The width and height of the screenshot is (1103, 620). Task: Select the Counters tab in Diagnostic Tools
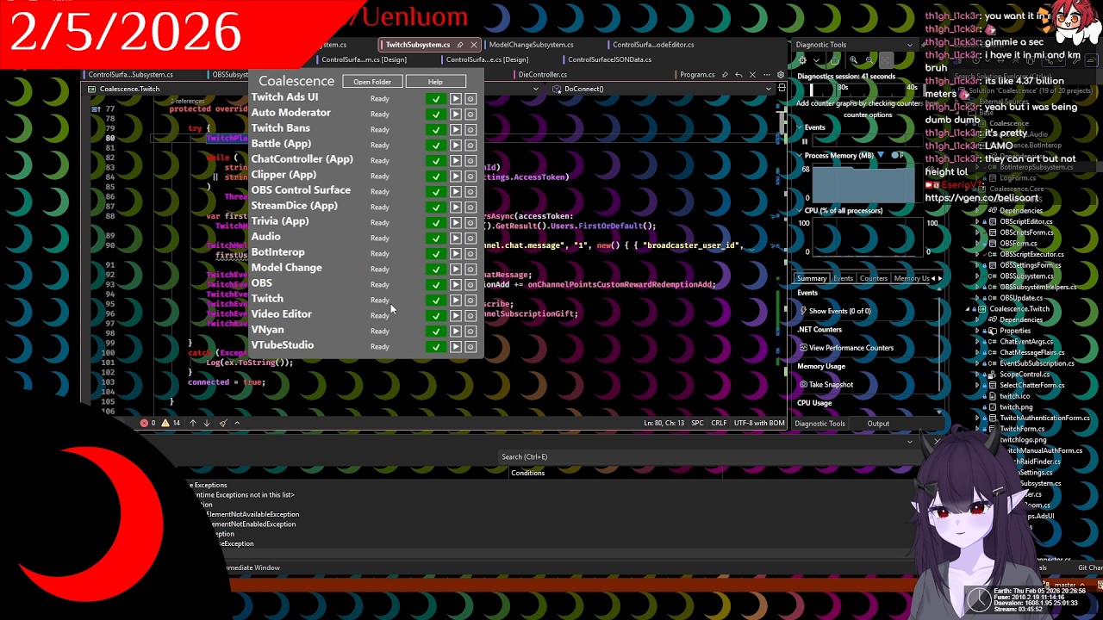tap(873, 278)
